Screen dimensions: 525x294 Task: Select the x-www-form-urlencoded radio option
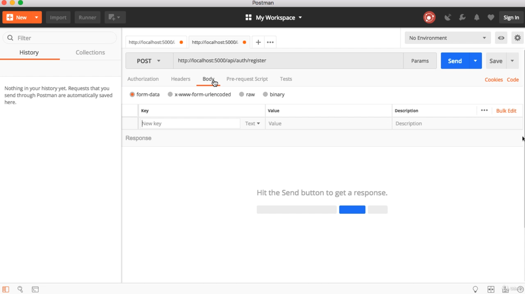(170, 94)
